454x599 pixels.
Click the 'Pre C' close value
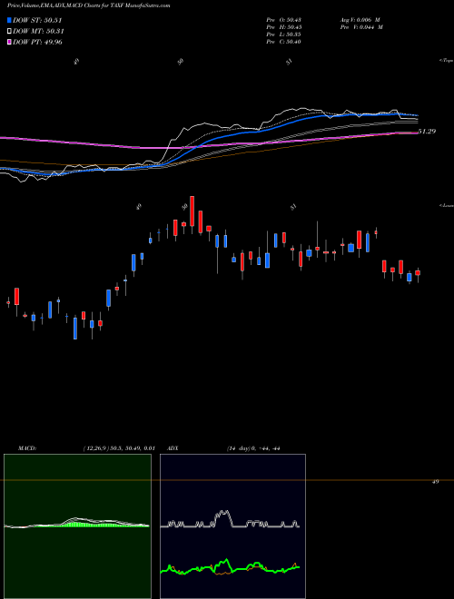click(x=284, y=42)
